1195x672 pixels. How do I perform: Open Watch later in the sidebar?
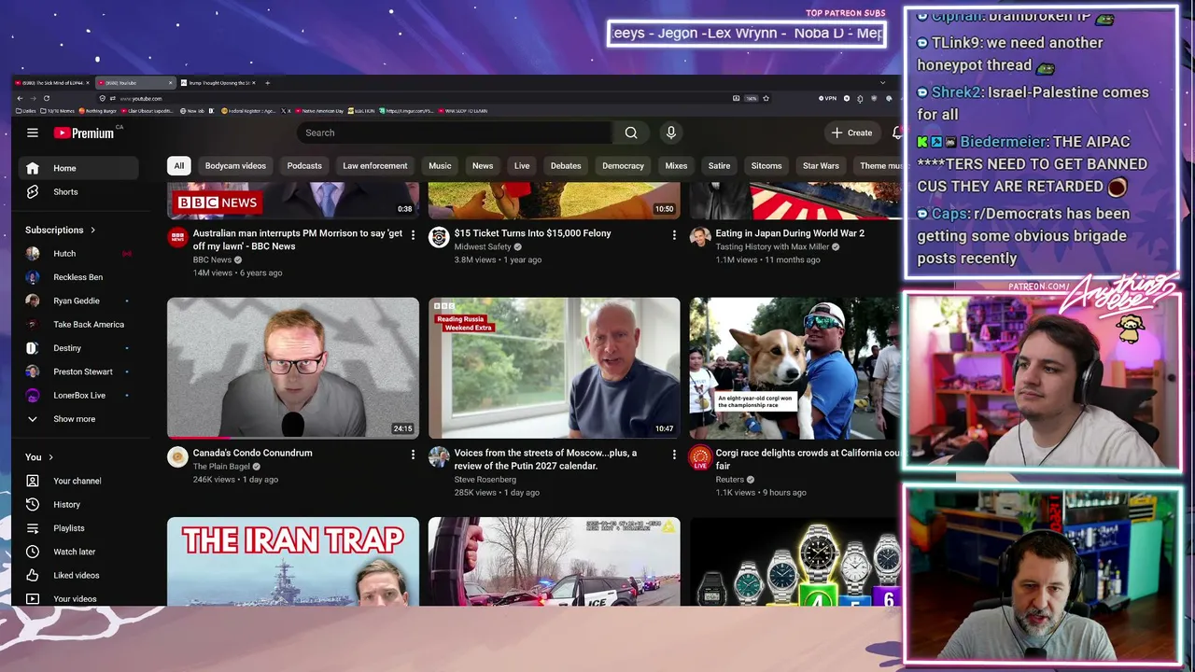click(78, 552)
